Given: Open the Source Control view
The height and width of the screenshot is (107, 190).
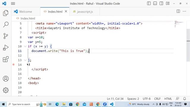Looking at the screenshot, I should pyautogui.click(x=6, y=36).
